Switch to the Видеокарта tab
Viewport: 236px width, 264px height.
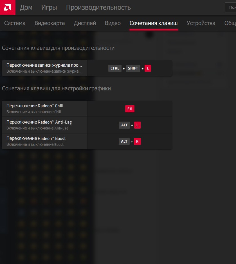[x=50, y=23]
